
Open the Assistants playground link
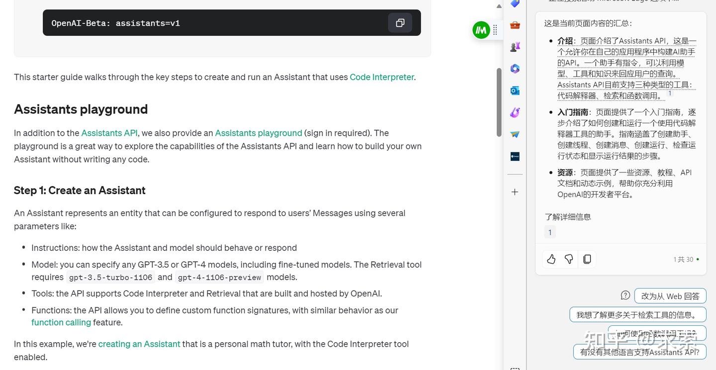[259, 133]
